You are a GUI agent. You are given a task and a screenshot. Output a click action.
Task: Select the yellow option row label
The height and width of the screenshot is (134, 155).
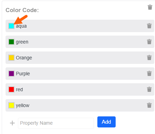(x=23, y=106)
